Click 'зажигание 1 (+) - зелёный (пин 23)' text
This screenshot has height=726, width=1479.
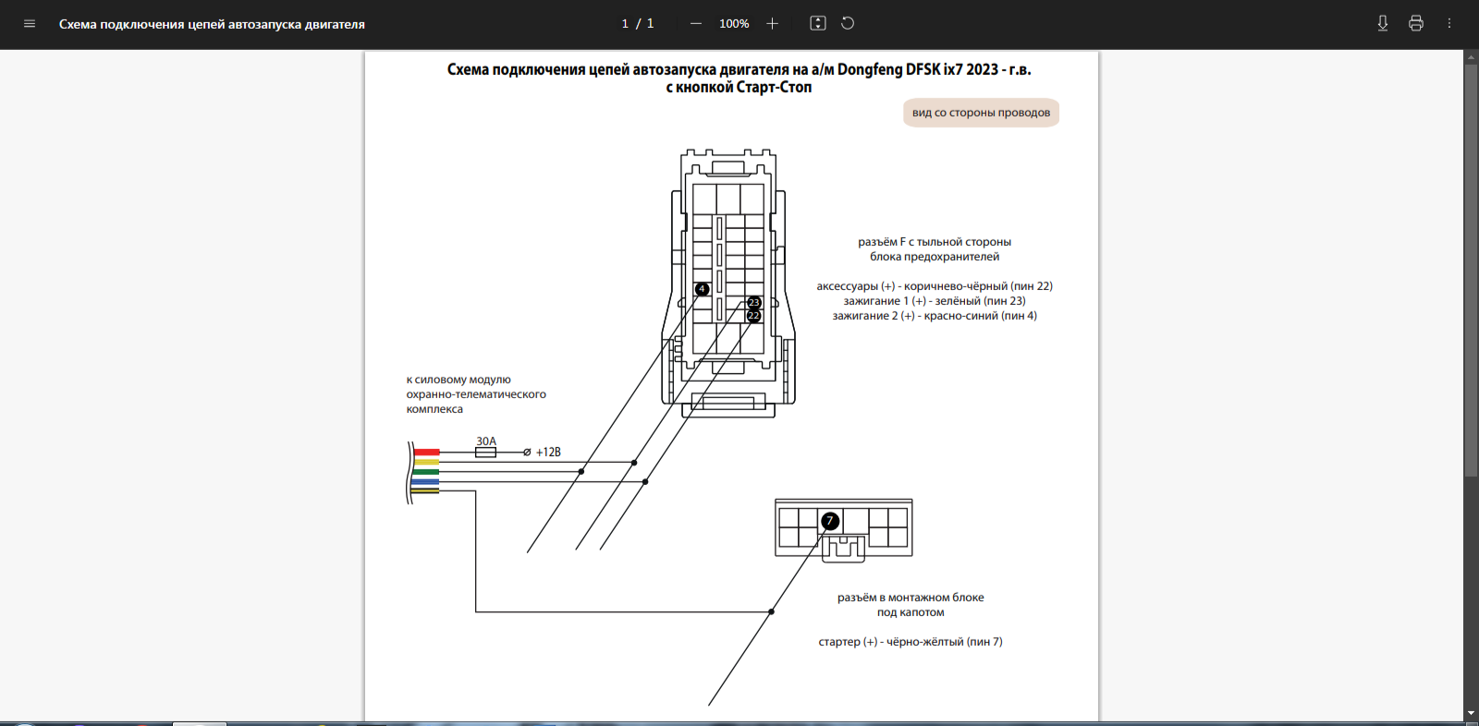click(935, 301)
